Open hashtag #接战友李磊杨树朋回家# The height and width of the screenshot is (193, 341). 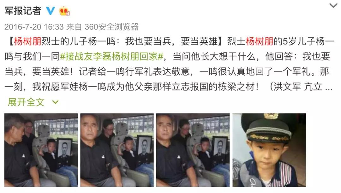(111, 56)
